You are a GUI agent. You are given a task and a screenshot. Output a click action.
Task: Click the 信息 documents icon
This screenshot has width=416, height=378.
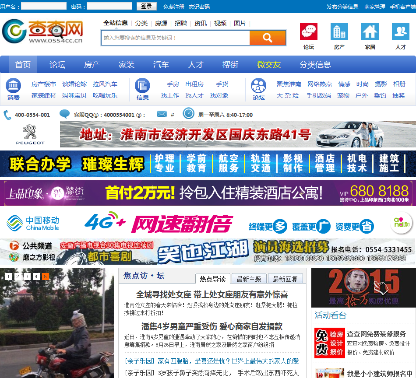tap(142, 85)
